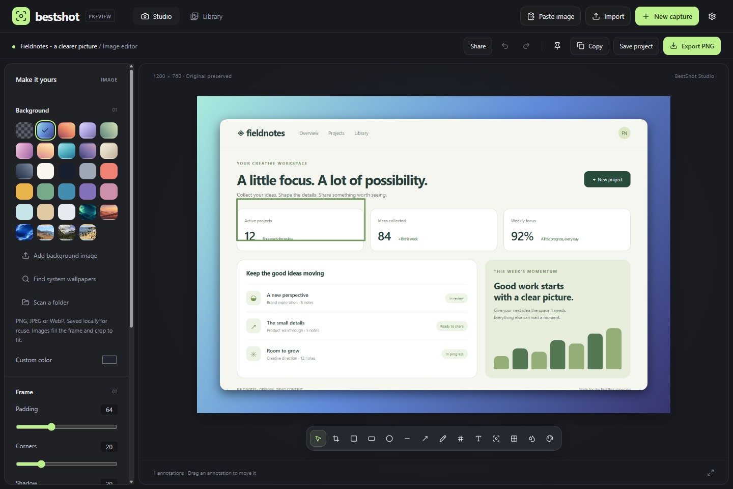
Task: Select the transparent checkerboard background swatch
Action: (x=24, y=130)
